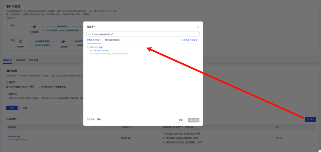321x152 pixels.
Task: Click the 获取群组中所有消息（敏感权限）permission
Action: [181, 142]
